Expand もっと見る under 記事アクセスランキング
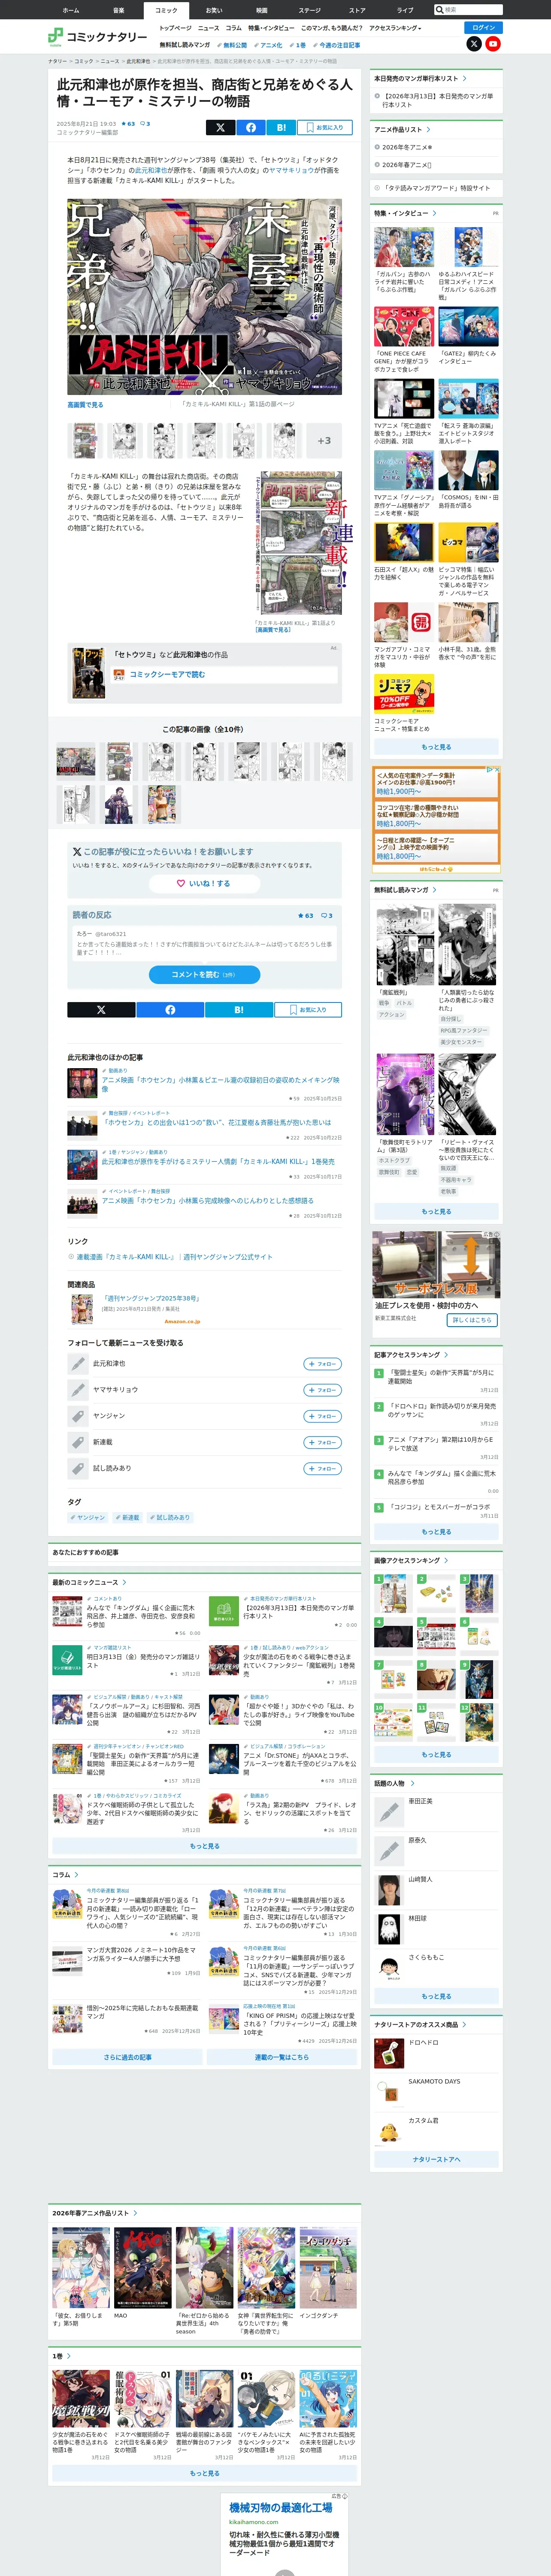Screen dimensions: 551x2576 point(436,1531)
